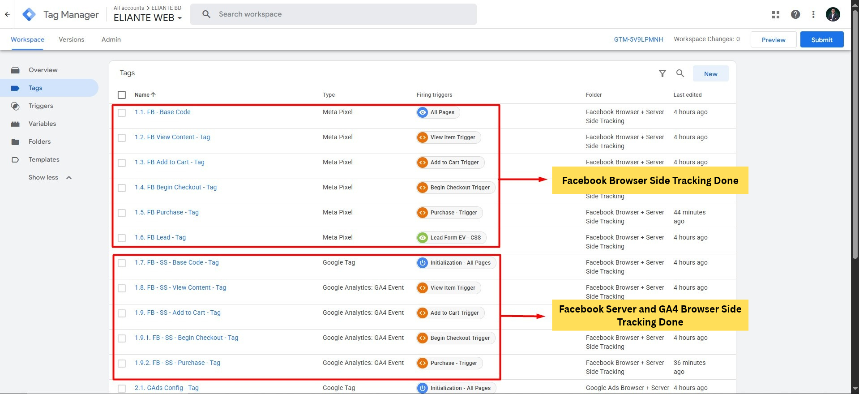
Task: Switch to the Versions tab
Action: 71,39
